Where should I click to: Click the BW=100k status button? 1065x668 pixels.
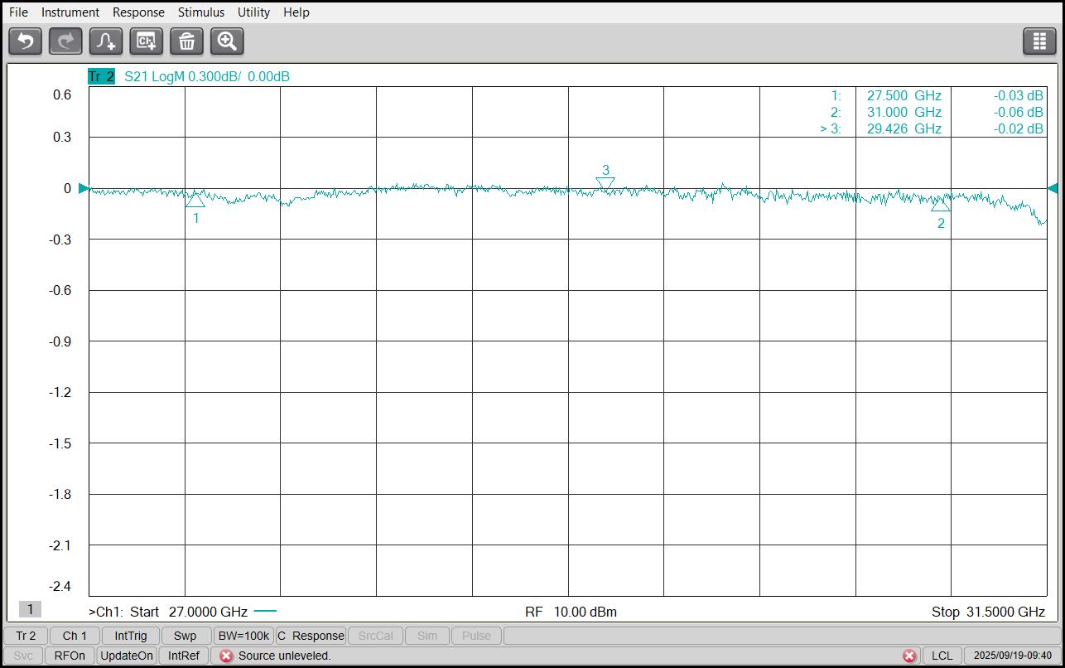(x=243, y=636)
